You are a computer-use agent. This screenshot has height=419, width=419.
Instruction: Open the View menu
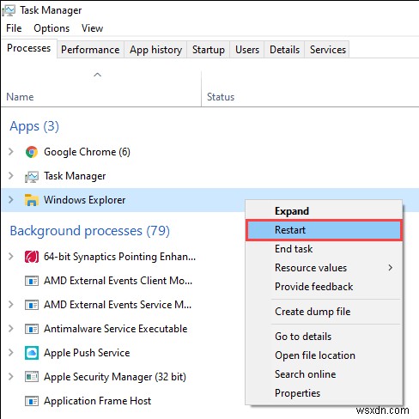[92, 28]
